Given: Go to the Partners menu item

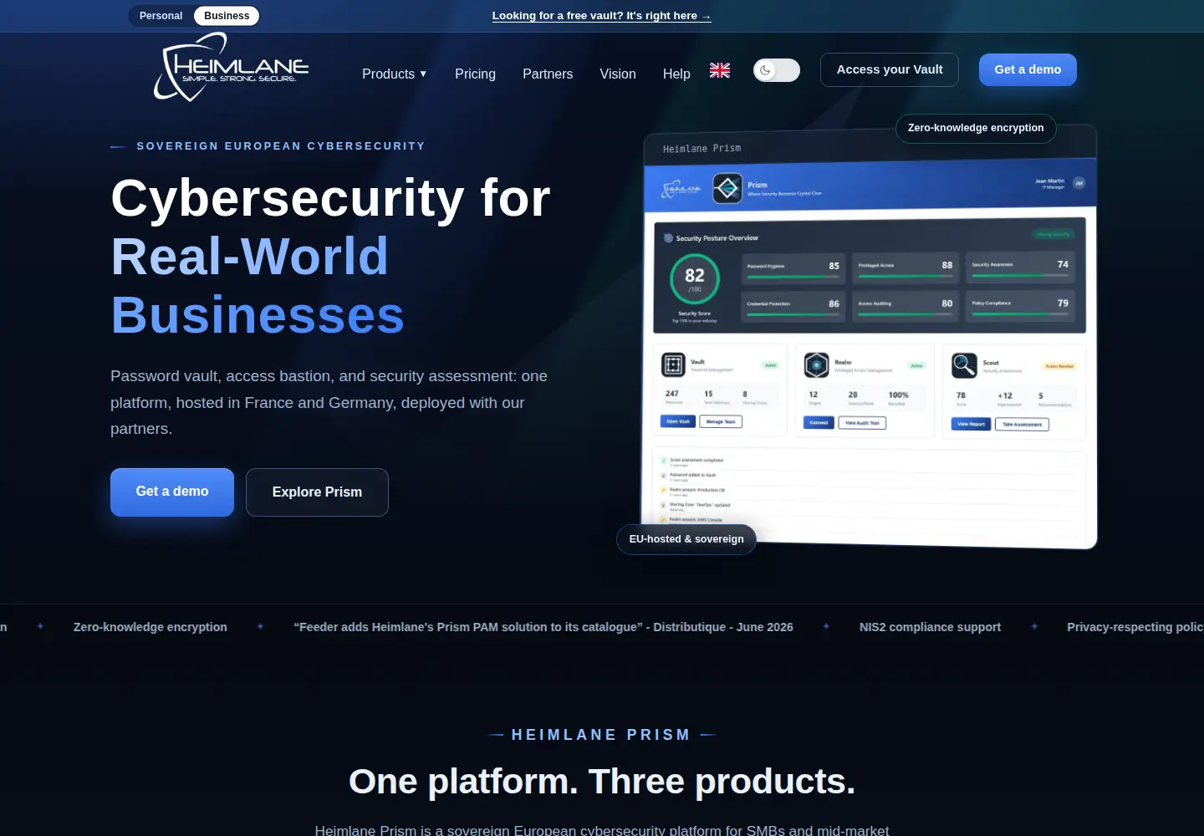Looking at the screenshot, I should tap(548, 74).
